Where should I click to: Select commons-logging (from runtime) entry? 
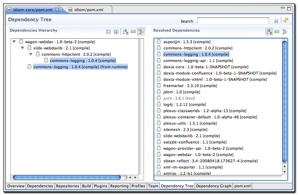click(80, 67)
